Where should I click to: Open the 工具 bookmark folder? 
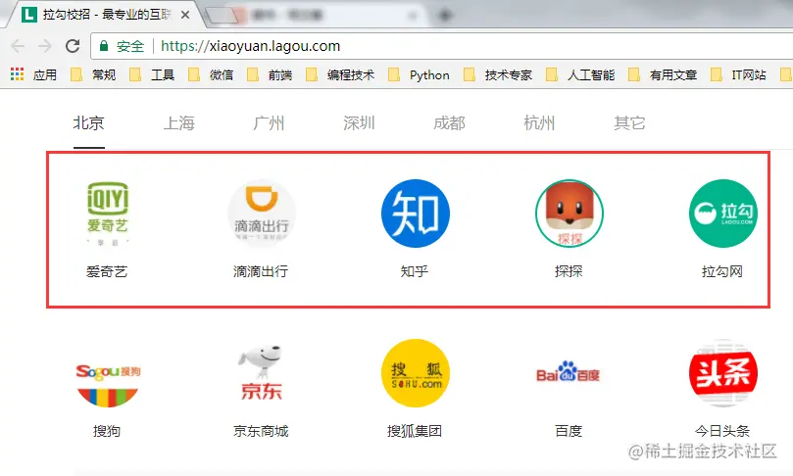[152, 74]
